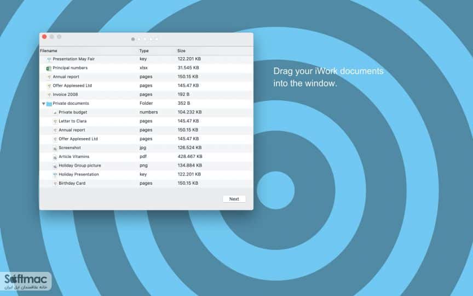
Task: Click the "pdf" type cell
Action: (x=143, y=156)
